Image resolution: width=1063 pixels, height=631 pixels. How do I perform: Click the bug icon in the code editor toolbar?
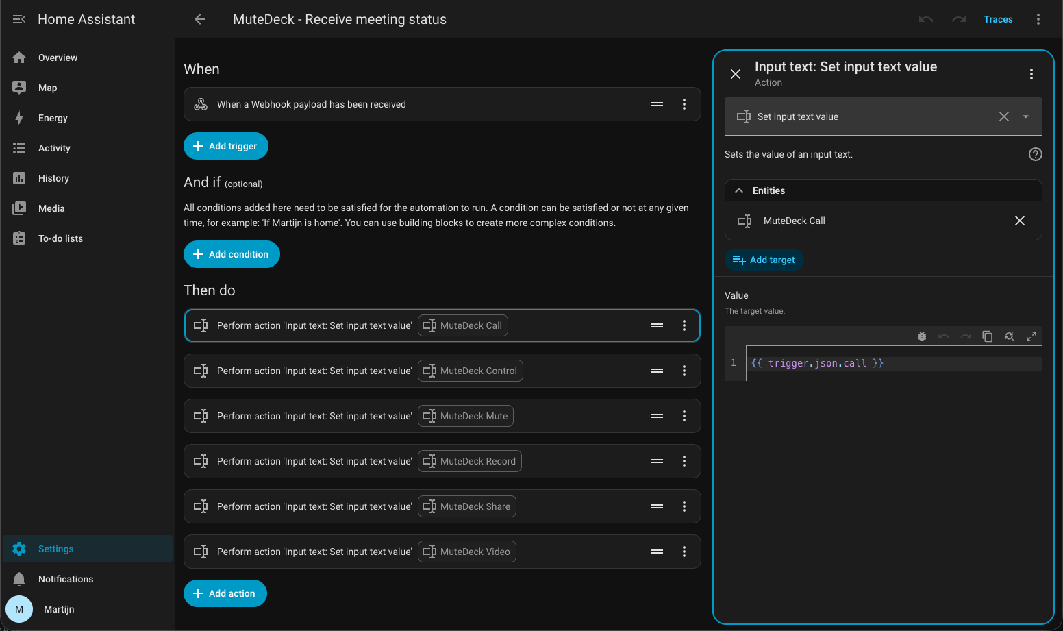[x=922, y=336]
